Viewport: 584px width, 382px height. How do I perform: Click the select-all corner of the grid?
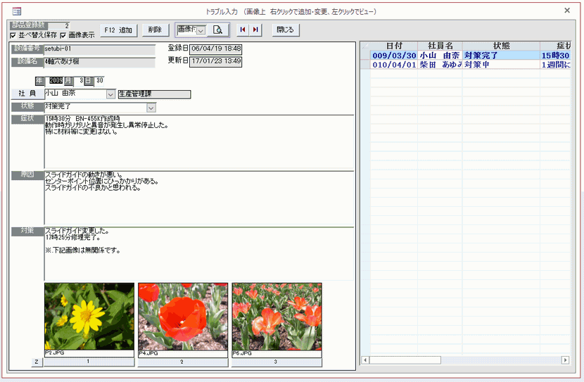pyautogui.click(x=365, y=46)
